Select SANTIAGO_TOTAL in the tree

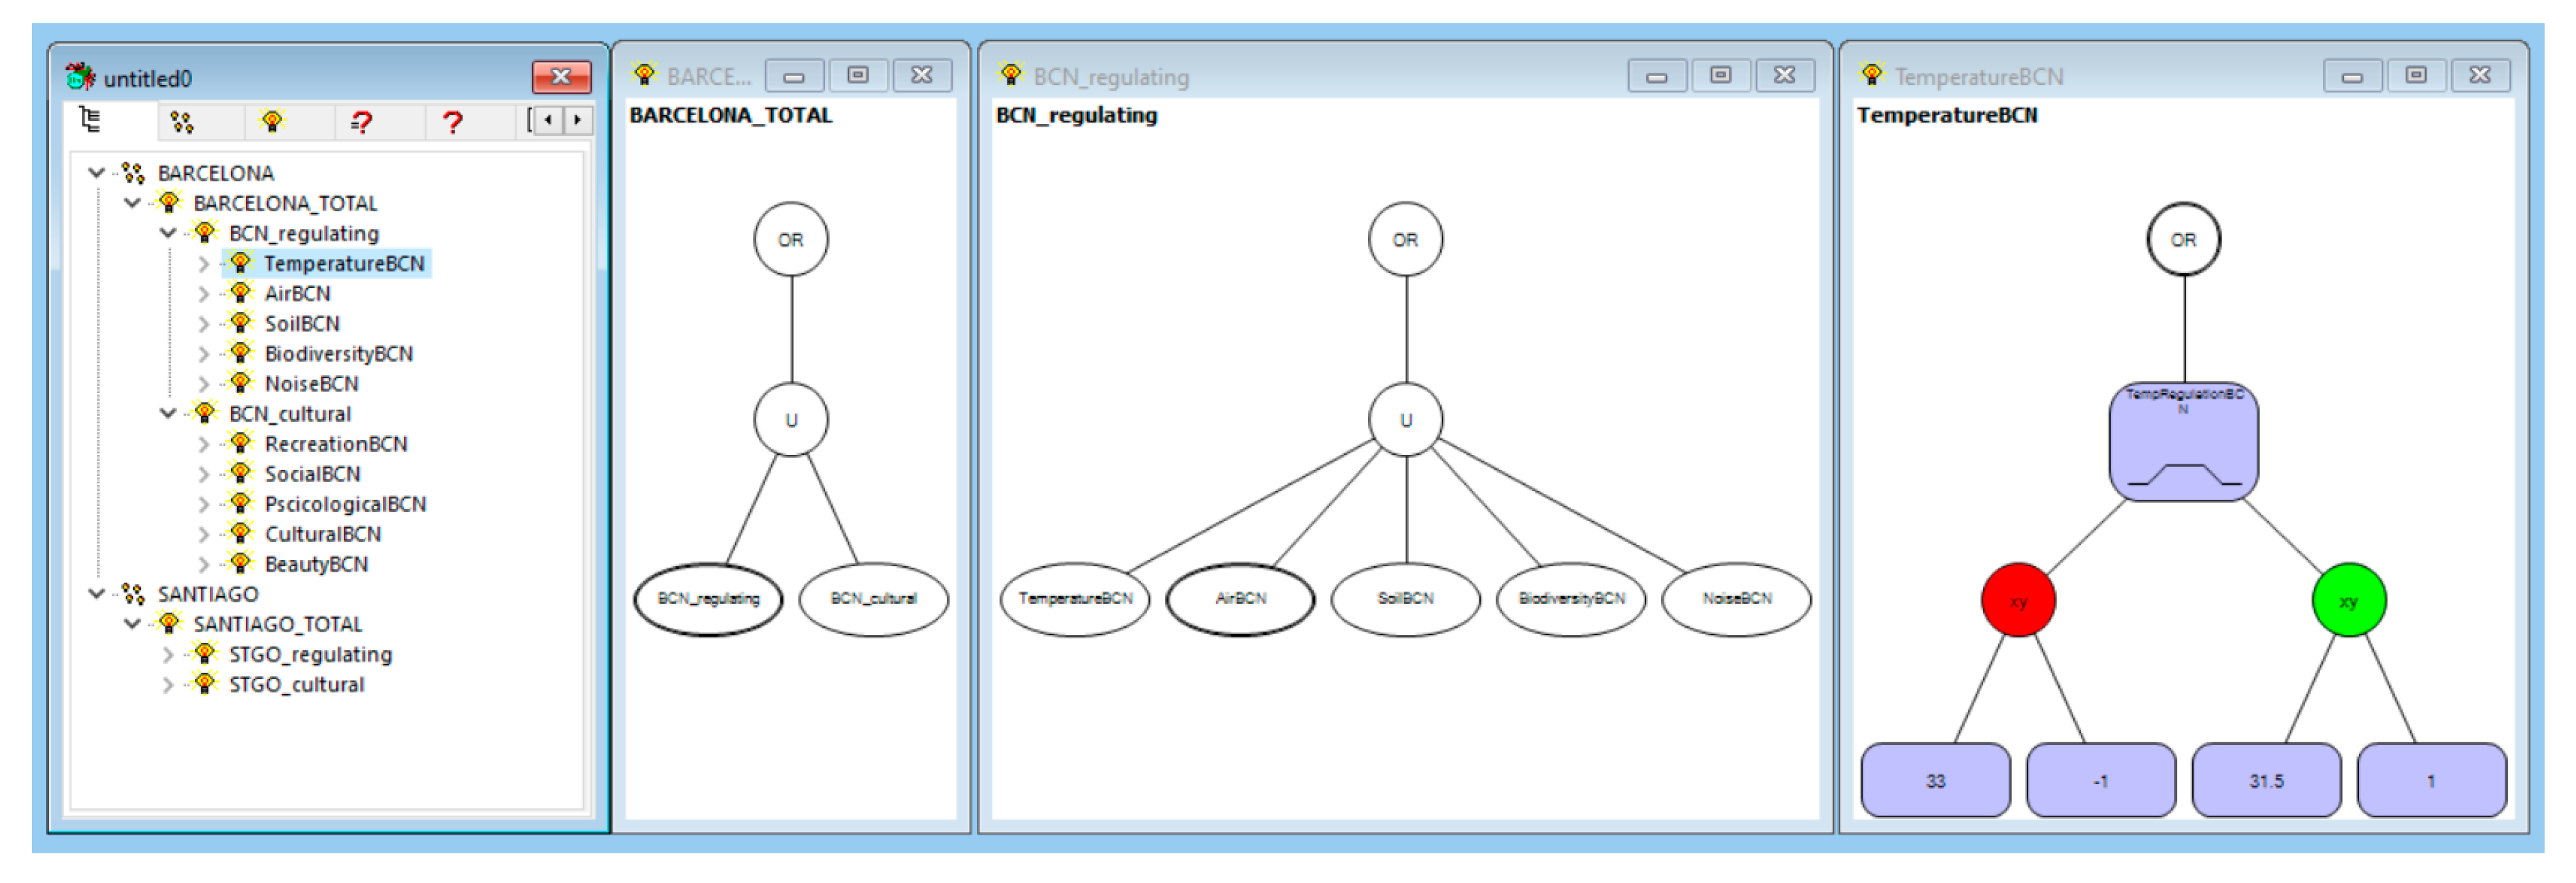coord(277,625)
